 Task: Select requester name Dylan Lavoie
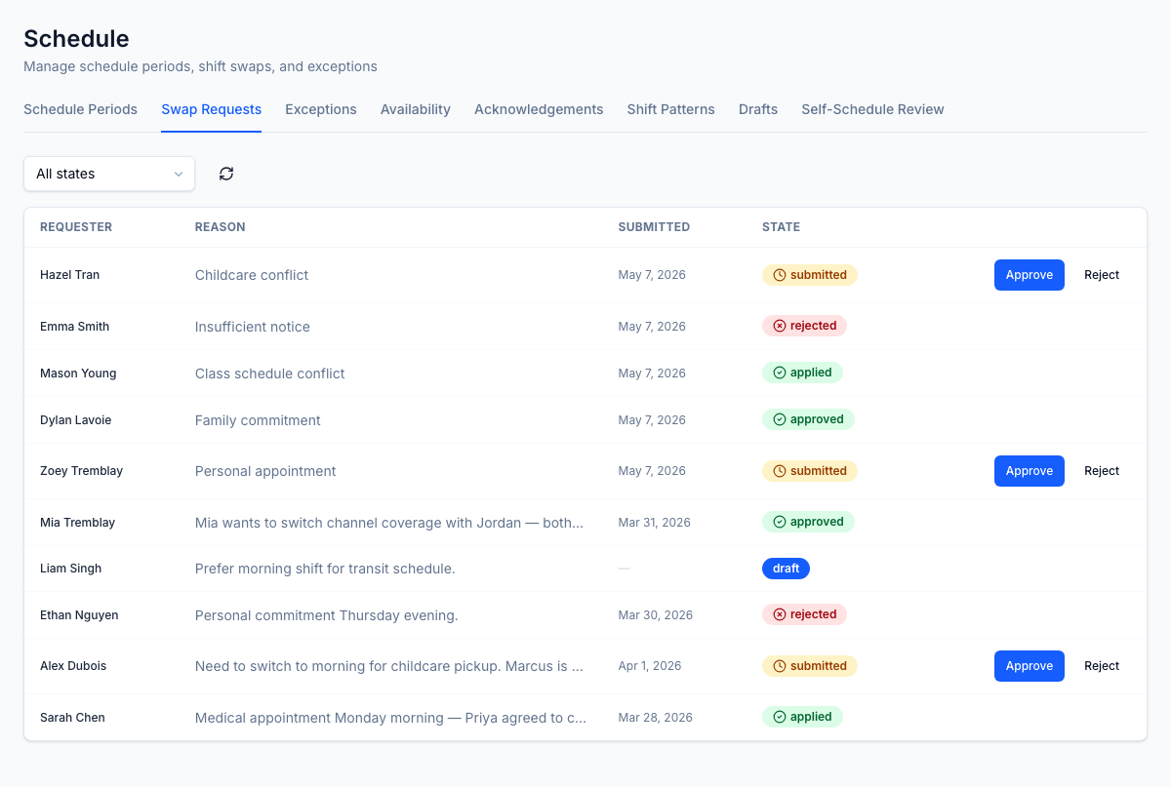[75, 420]
